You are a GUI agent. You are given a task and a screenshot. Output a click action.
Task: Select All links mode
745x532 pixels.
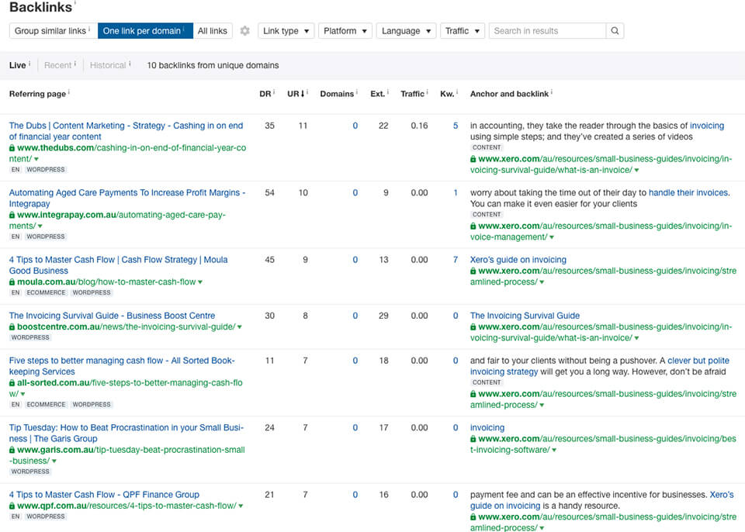213,31
